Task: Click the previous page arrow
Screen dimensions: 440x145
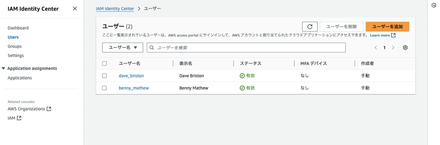Action: click(x=376, y=48)
